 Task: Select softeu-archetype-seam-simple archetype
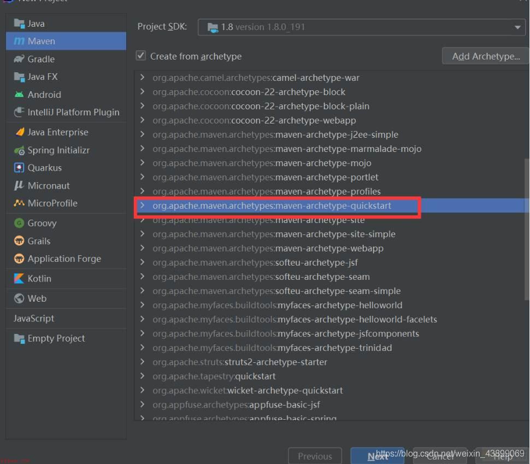276,291
